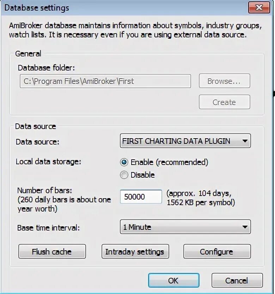Close the Database settings dialog
The image size is (275, 294).
click(259, 7)
